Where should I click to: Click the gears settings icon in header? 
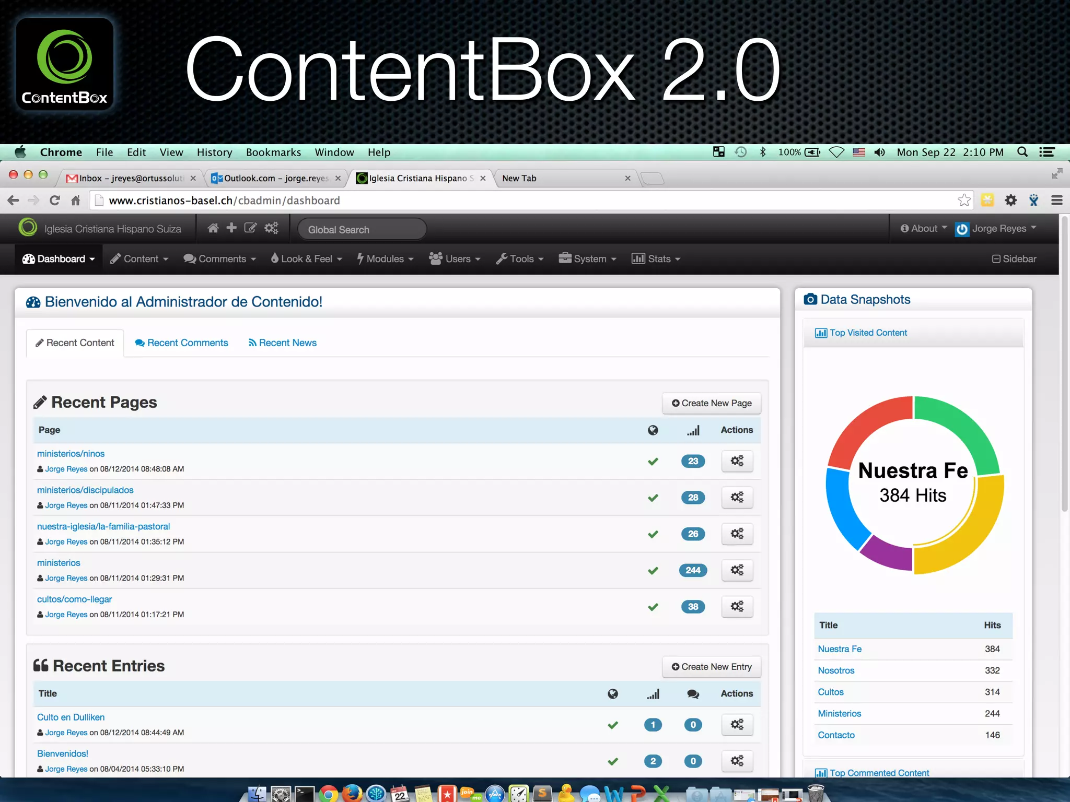pos(271,228)
